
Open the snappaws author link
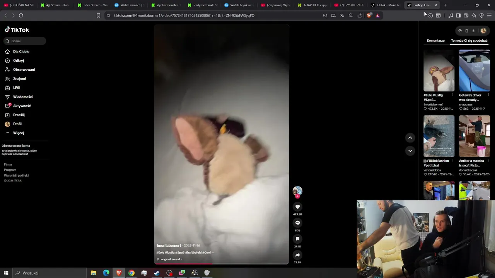point(466,105)
